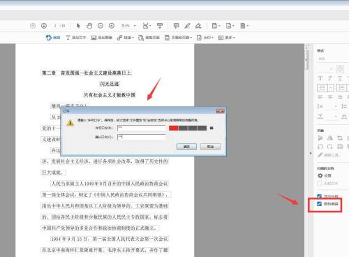Confirm the password dialog with OK

pyautogui.click(x=186, y=147)
